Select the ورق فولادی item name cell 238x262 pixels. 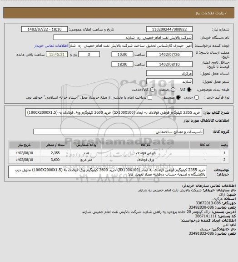pos(146,160)
